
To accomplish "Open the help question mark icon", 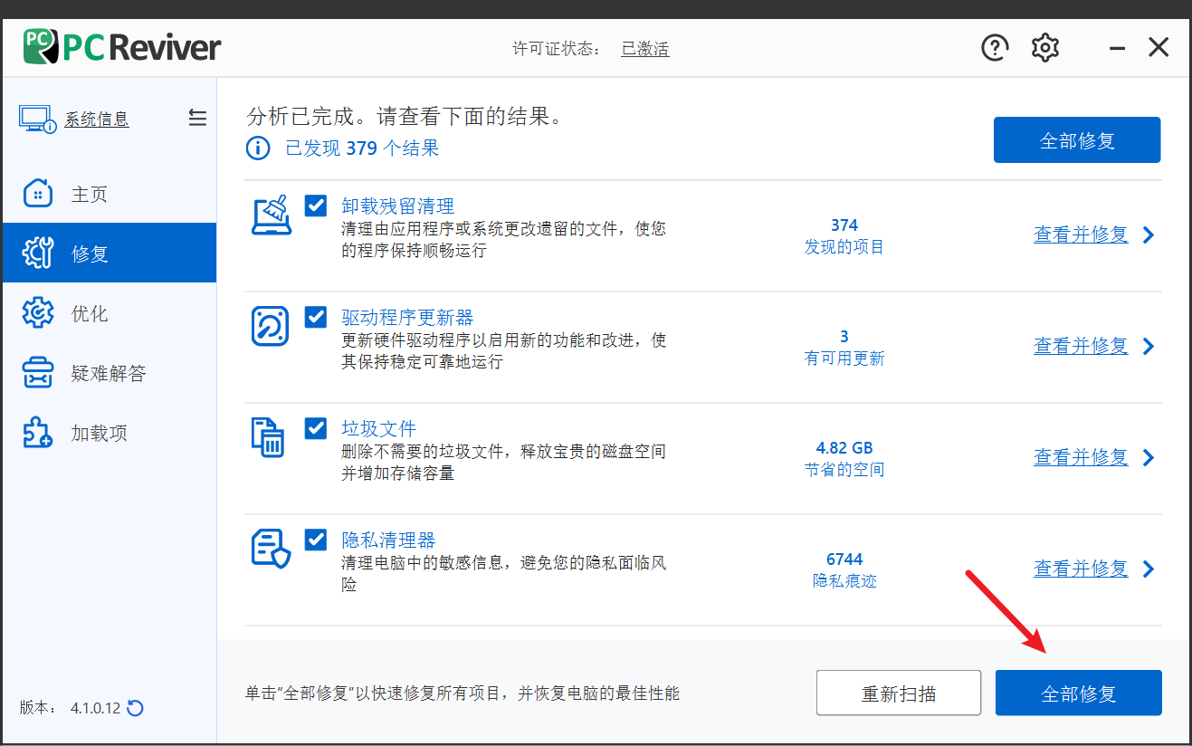I will click(x=995, y=48).
